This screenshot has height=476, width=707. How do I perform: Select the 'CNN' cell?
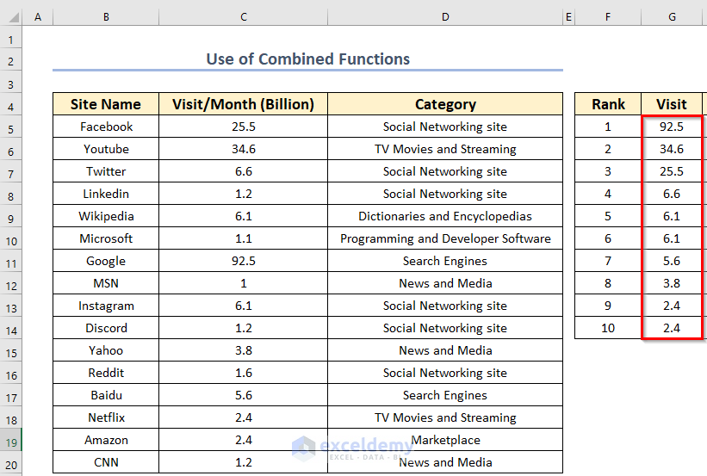106,462
